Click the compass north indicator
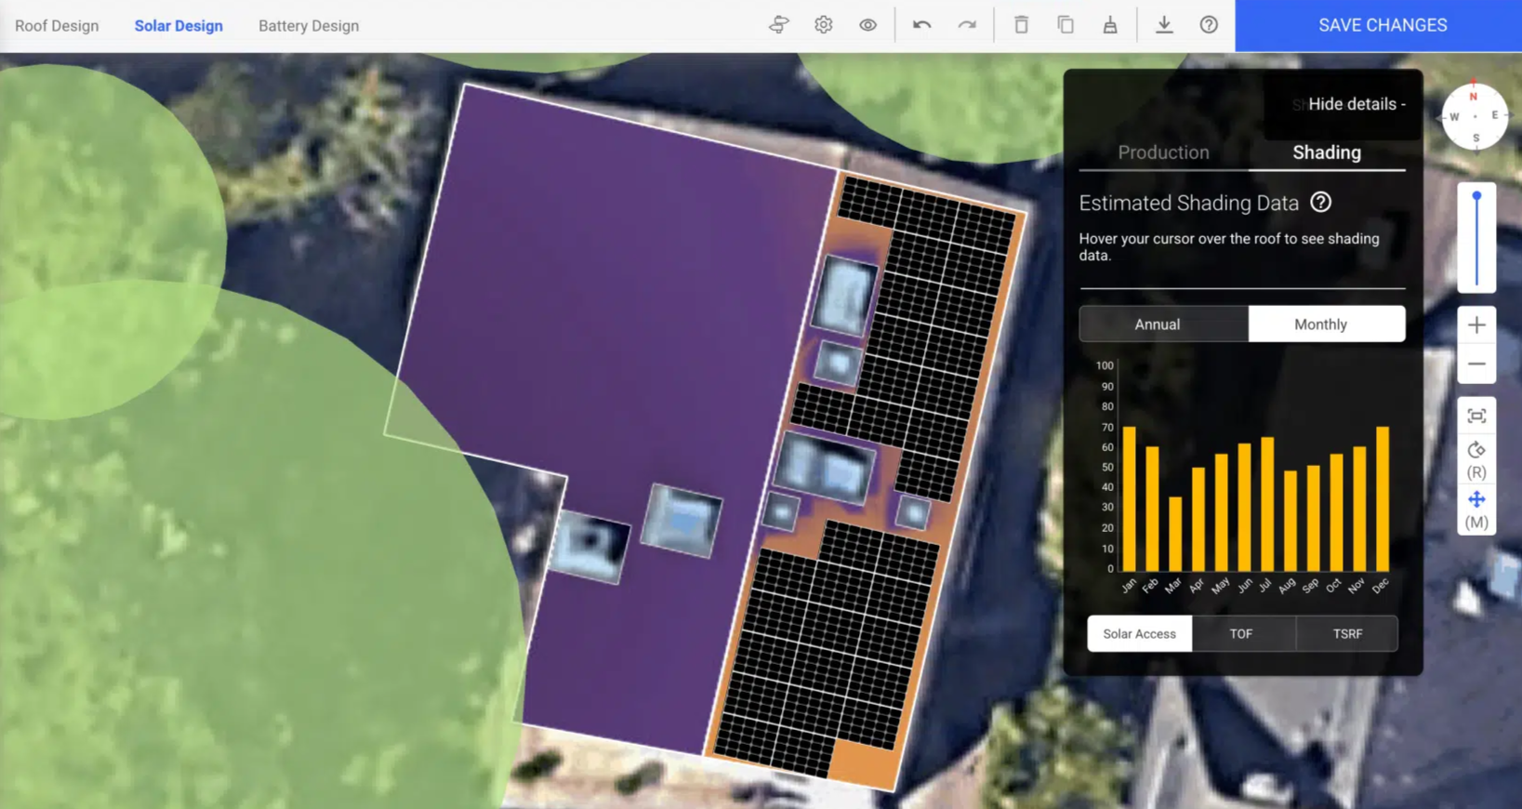Screen dimensions: 1522x809 pyautogui.click(x=1474, y=96)
